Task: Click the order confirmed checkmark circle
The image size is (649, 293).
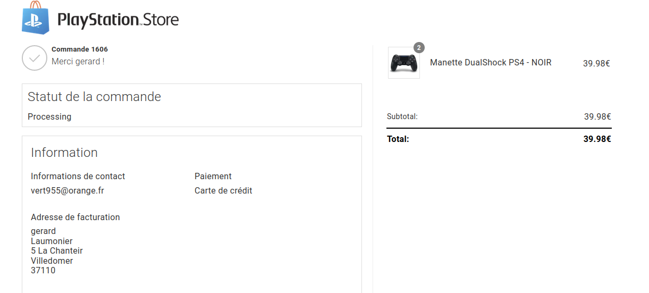Action: click(35, 58)
